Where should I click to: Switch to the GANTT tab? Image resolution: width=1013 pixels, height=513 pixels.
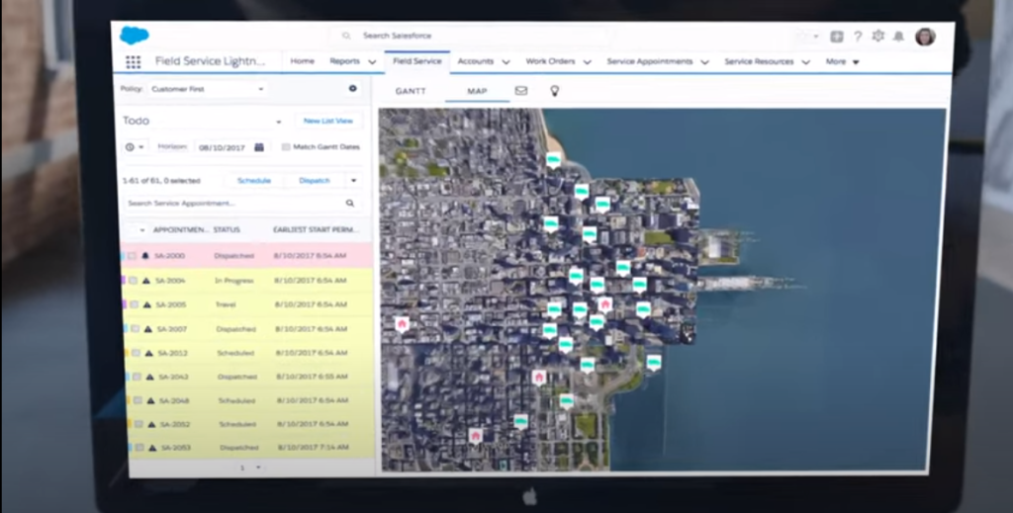click(411, 91)
